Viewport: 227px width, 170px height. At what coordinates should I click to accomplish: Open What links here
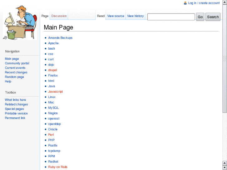coord(15,100)
